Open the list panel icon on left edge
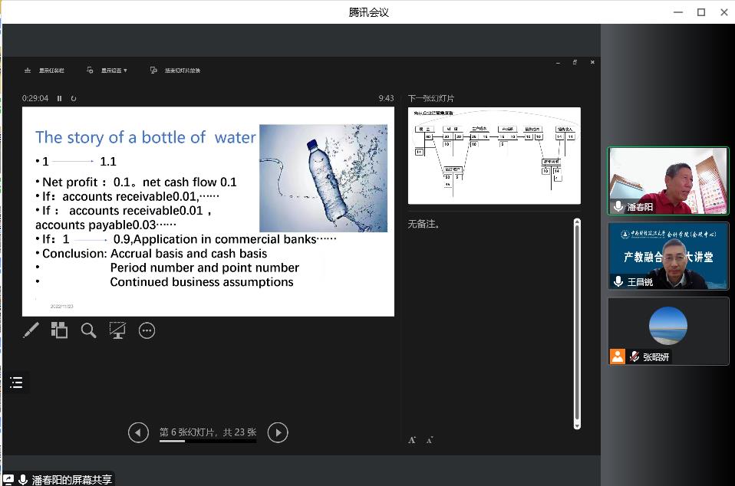 16,383
